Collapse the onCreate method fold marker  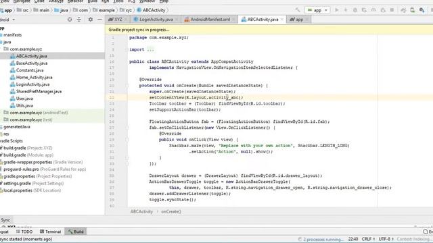click(x=127, y=86)
